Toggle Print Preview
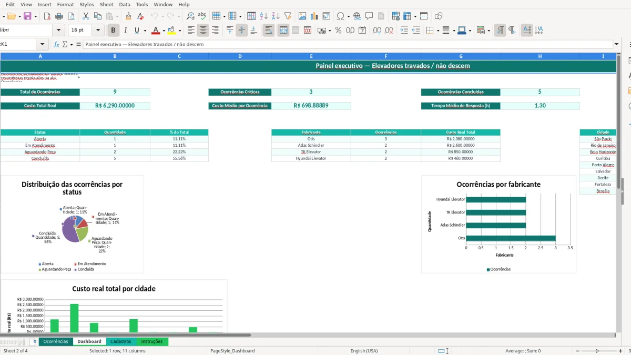 [71, 16]
